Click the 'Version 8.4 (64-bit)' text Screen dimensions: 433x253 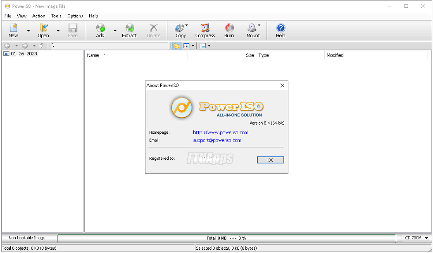coord(267,123)
